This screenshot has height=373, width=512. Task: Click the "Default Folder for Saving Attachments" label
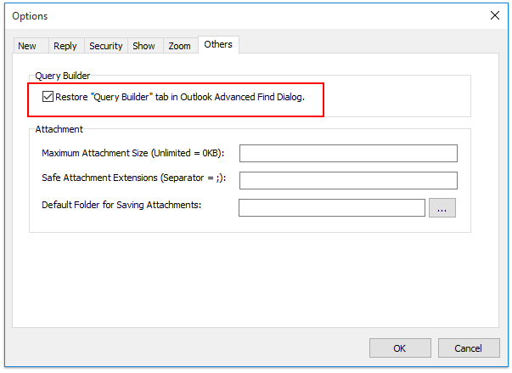[121, 206]
